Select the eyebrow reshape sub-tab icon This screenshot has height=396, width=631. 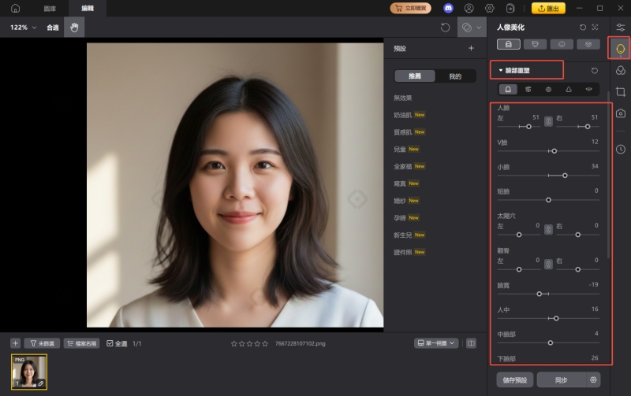coord(528,90)
